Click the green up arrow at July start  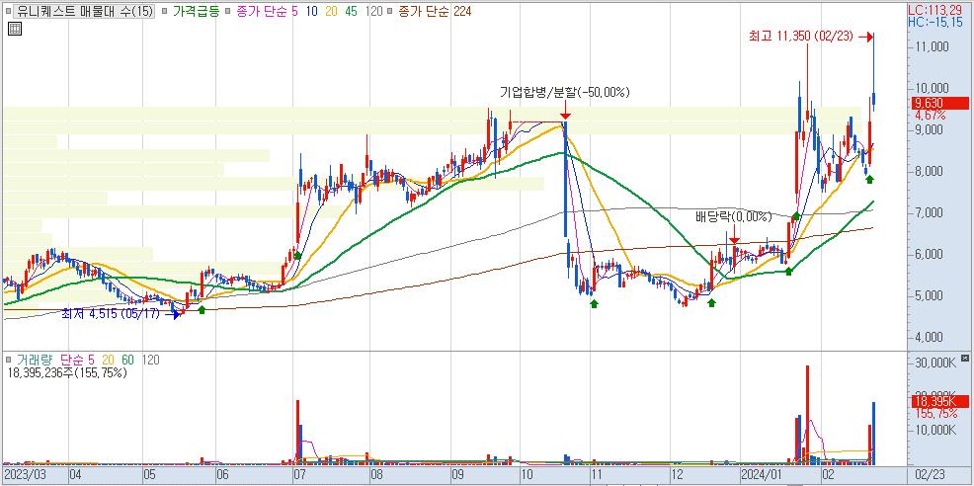[297, 255]
